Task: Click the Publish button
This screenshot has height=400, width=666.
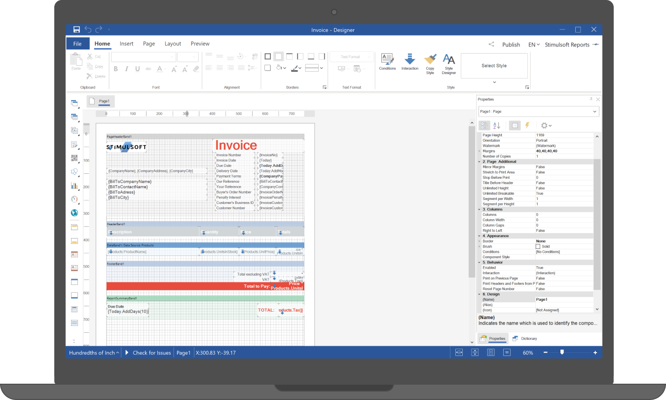Action: click(511, 44)
